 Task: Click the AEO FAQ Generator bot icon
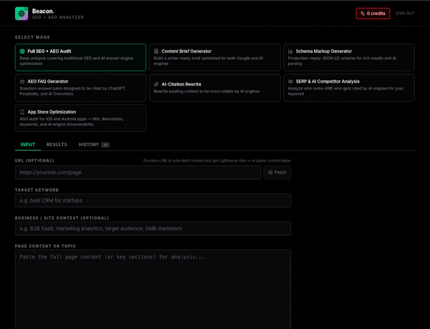22,81
